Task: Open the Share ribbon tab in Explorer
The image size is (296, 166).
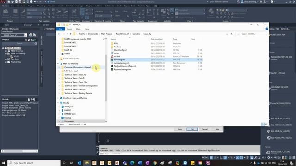Action: [78, 29]
